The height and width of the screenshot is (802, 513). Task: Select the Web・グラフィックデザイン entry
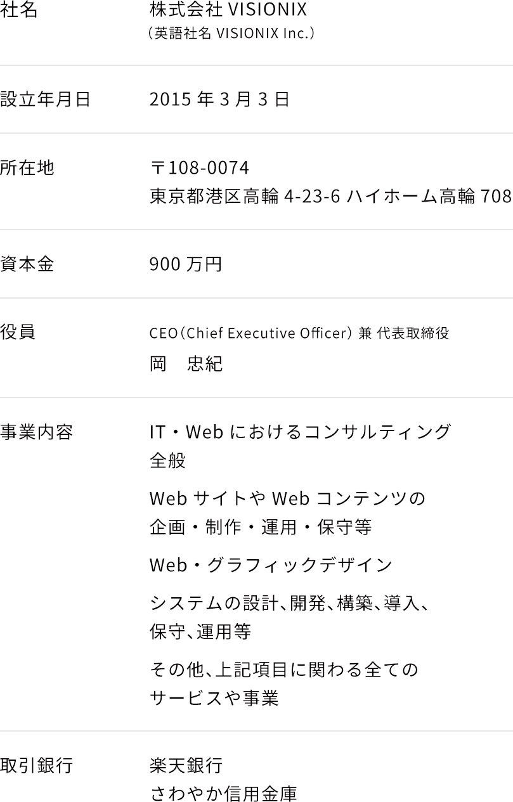click(x=271, y=564)
